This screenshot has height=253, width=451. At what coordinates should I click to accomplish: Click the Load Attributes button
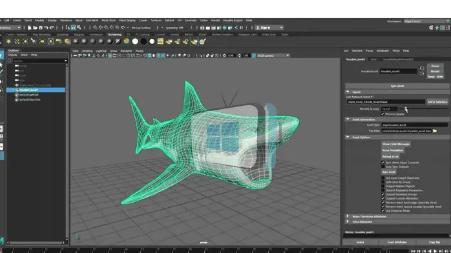click(397, 243)
